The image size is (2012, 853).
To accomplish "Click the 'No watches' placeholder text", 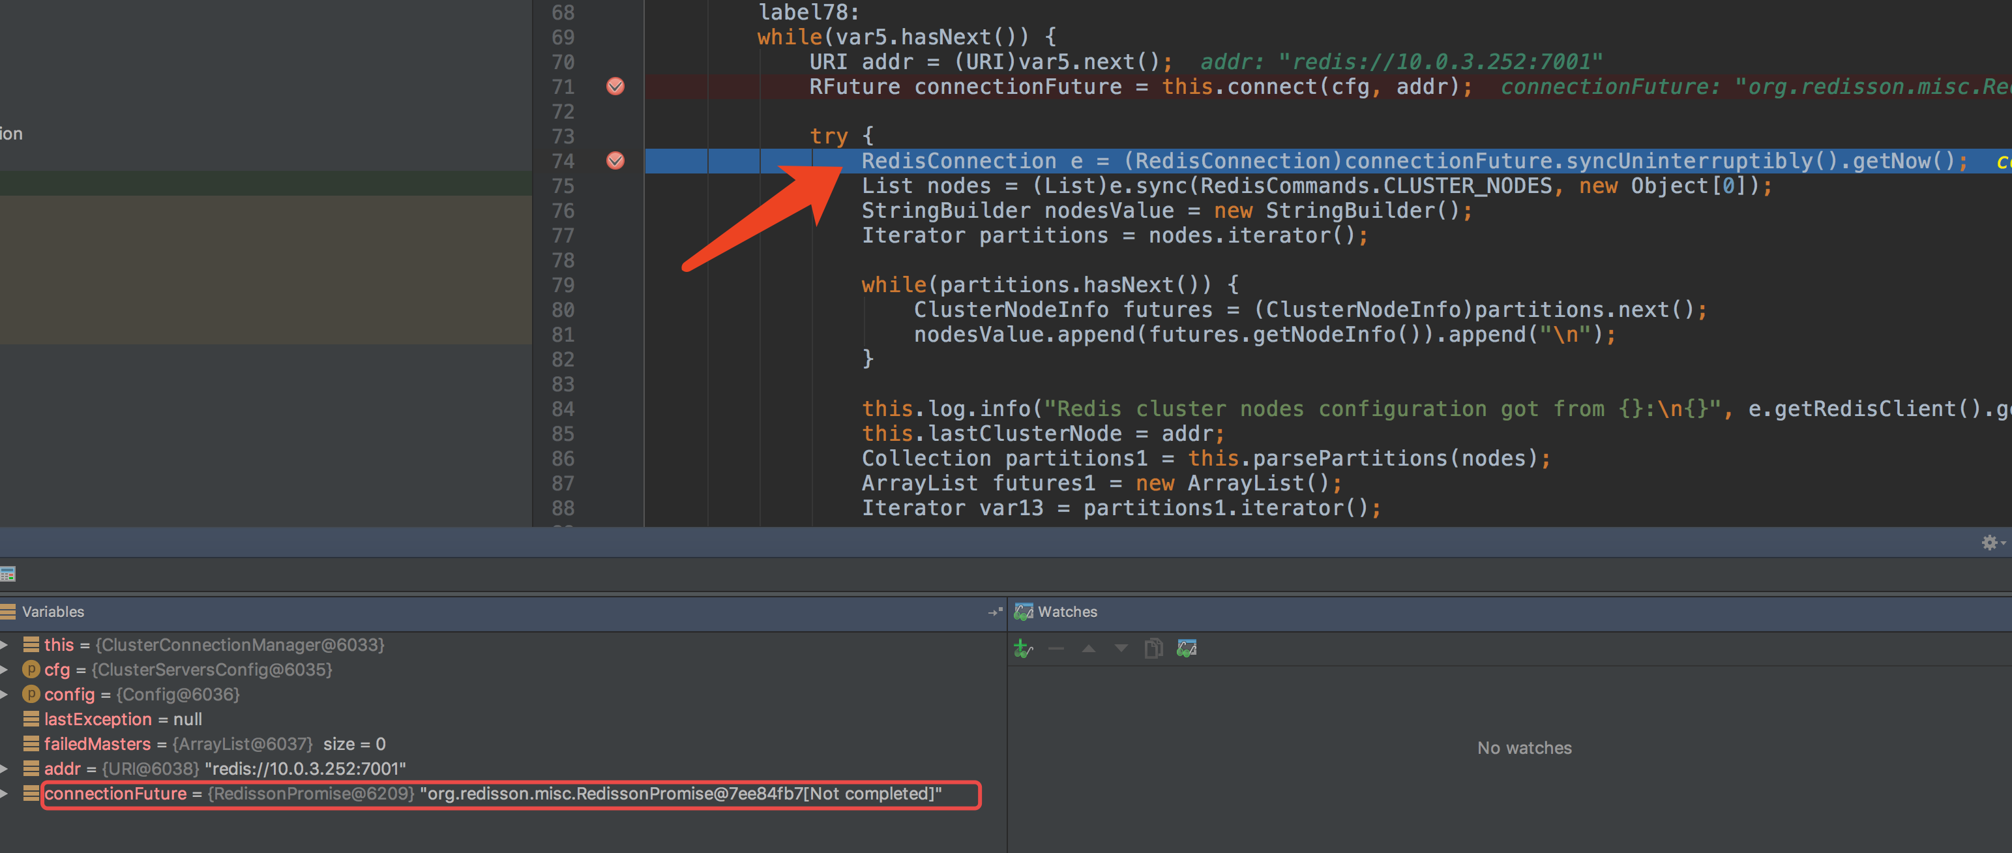I will pyautogui.click(x=1524, y=747).
